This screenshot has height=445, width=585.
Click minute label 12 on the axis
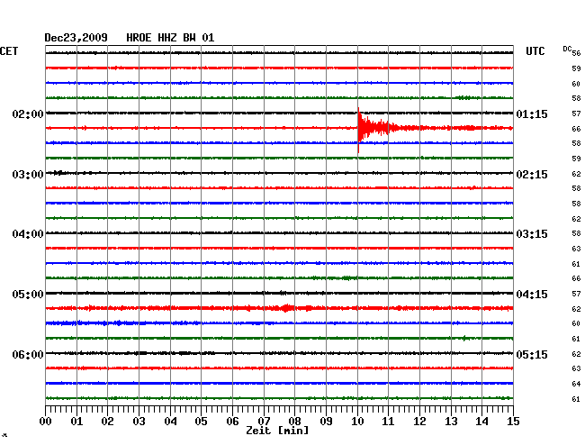(419, 422)
